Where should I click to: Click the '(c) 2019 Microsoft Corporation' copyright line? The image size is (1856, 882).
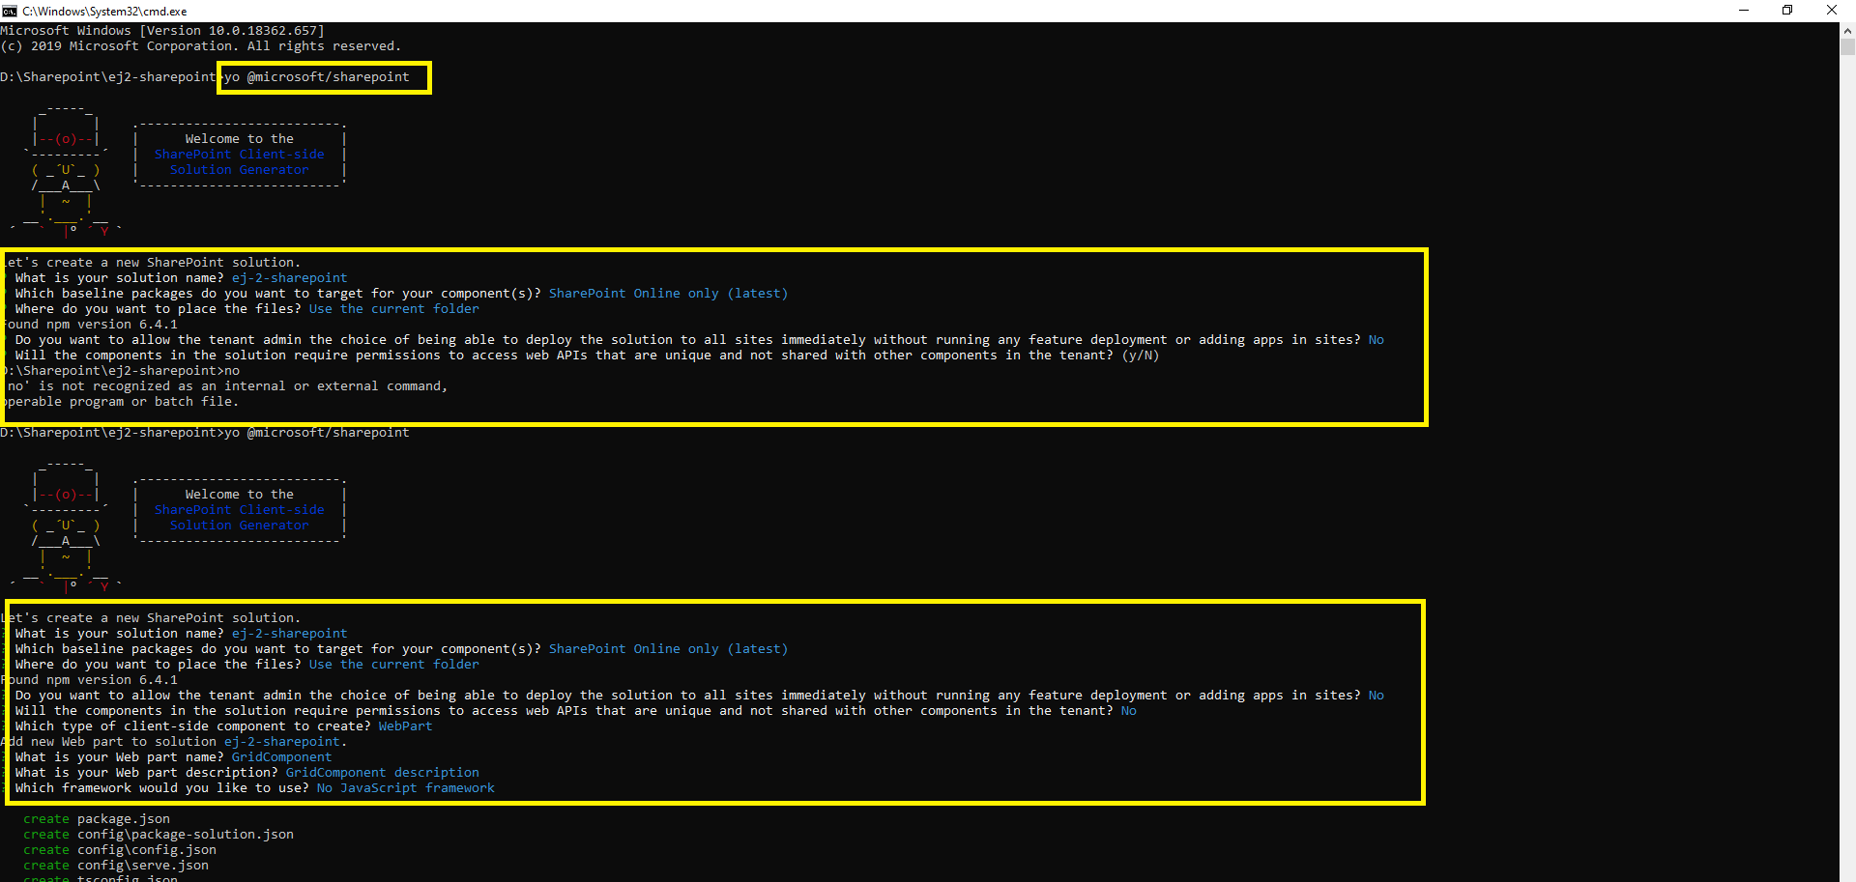pos(200,46)
